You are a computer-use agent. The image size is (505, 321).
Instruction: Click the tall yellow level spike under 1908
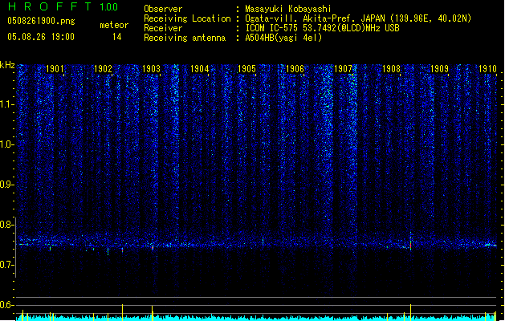[x=410, y=312]
